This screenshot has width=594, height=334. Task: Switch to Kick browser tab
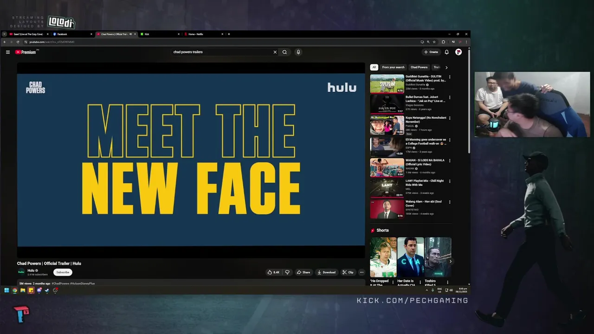[160, 34]
